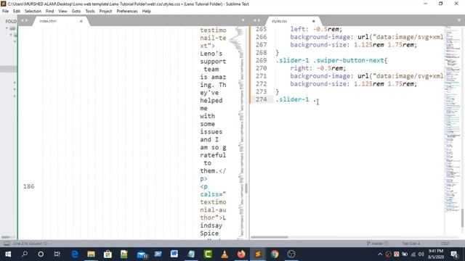The image size is (465, 261).
Task: Click Line 274, Column 12 status text
Action: point(31,244)
